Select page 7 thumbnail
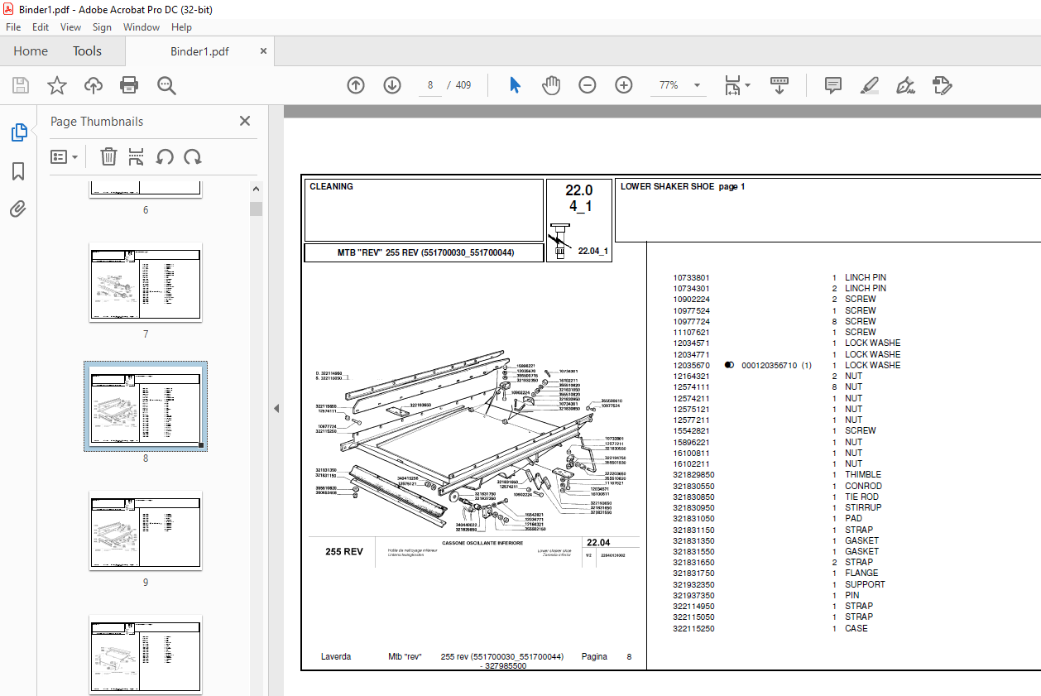This screenshot has height=696, width=1041. [146, 282]
